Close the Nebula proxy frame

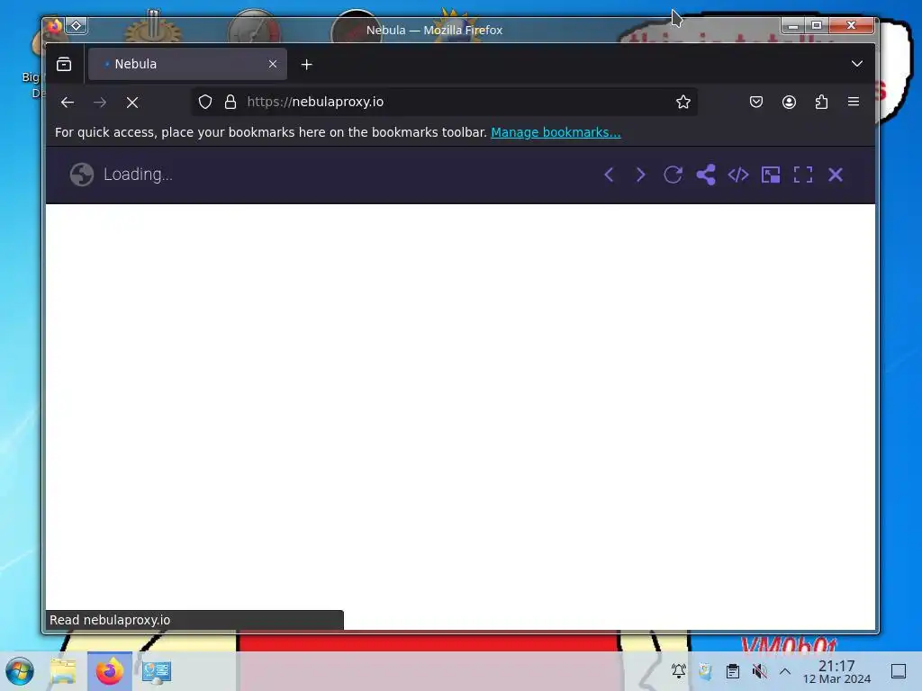pos(836,175)
